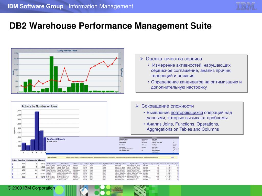Image resolution: width=262 pixels, height=196 pixels.
Task: Open the Query Activity Trend chart
Action: [68, 71]
